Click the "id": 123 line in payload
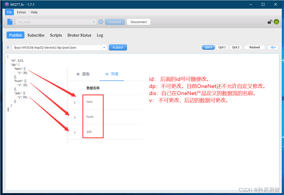The height and width of the screenshot is (195, 284). tap(17, 61)
